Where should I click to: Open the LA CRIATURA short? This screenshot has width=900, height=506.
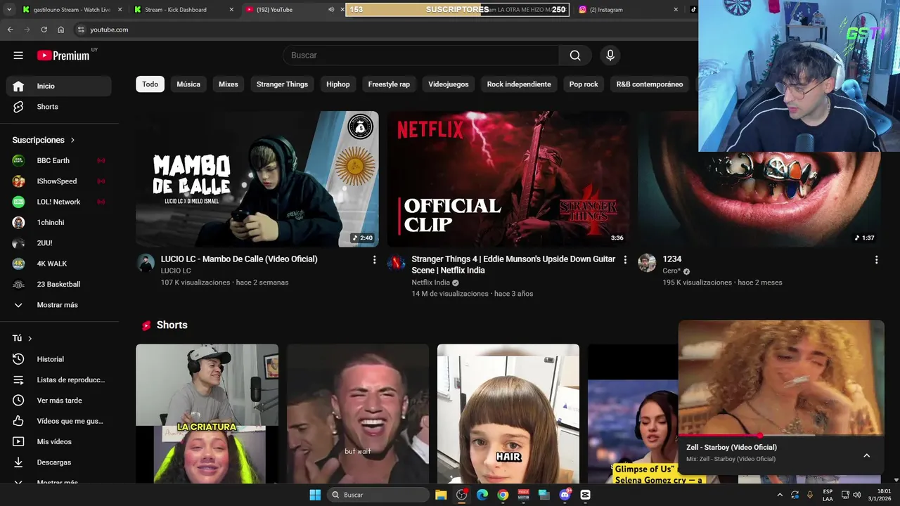207,413
